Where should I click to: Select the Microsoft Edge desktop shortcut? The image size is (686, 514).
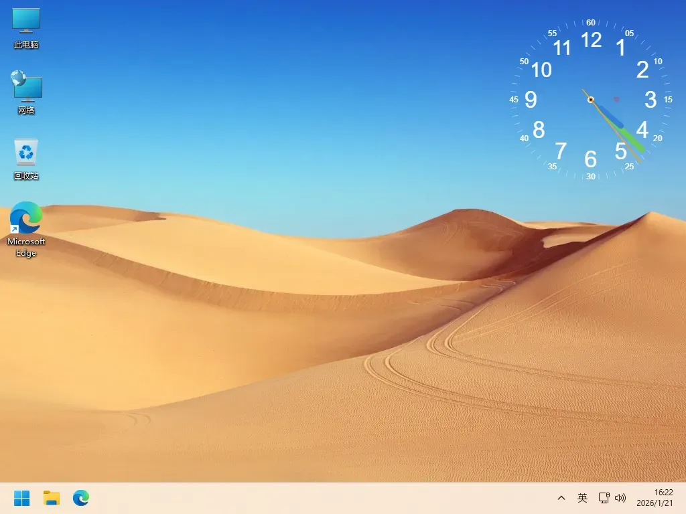[26, 229]
